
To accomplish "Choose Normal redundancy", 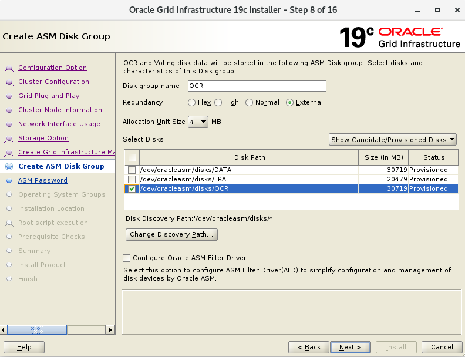I will click(249, 103).
